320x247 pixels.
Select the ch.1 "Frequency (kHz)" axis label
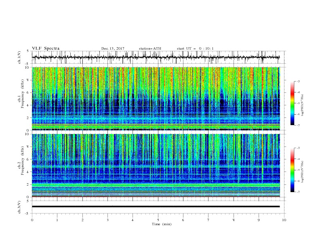[x=23, y=94]
